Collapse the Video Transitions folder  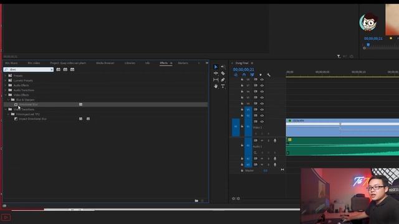[6, 110]
